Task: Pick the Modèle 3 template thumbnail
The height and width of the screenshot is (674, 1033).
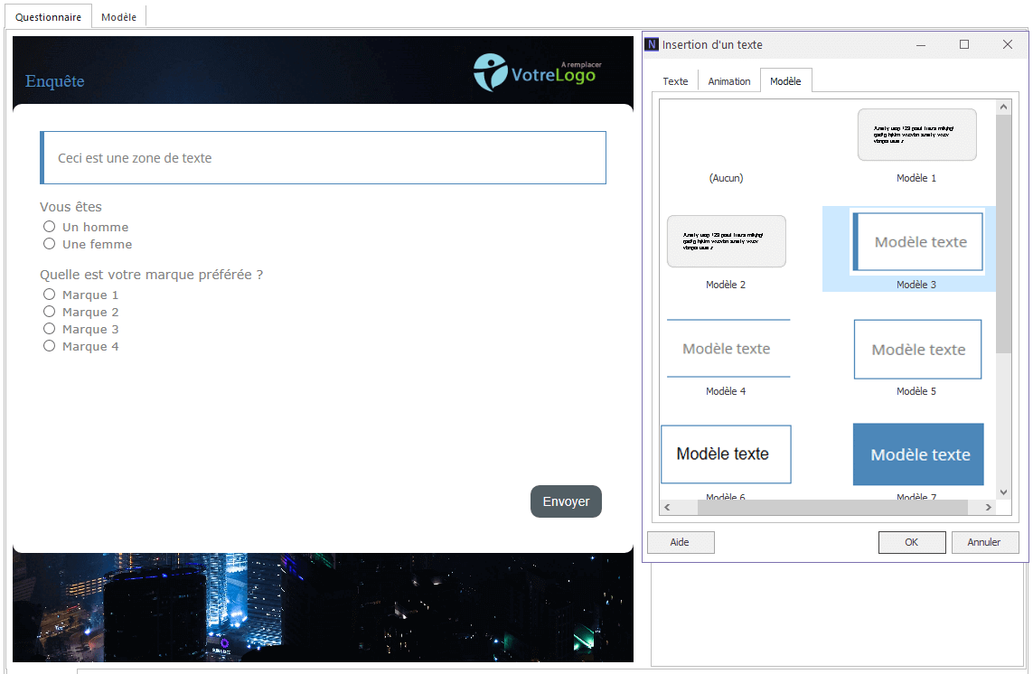Action: [x=917, y=242]
